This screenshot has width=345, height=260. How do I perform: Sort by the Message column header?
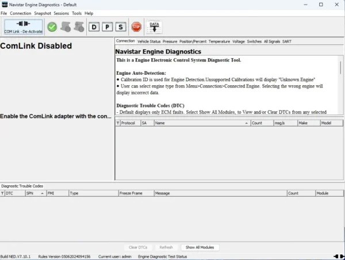(x=221, y=193)
